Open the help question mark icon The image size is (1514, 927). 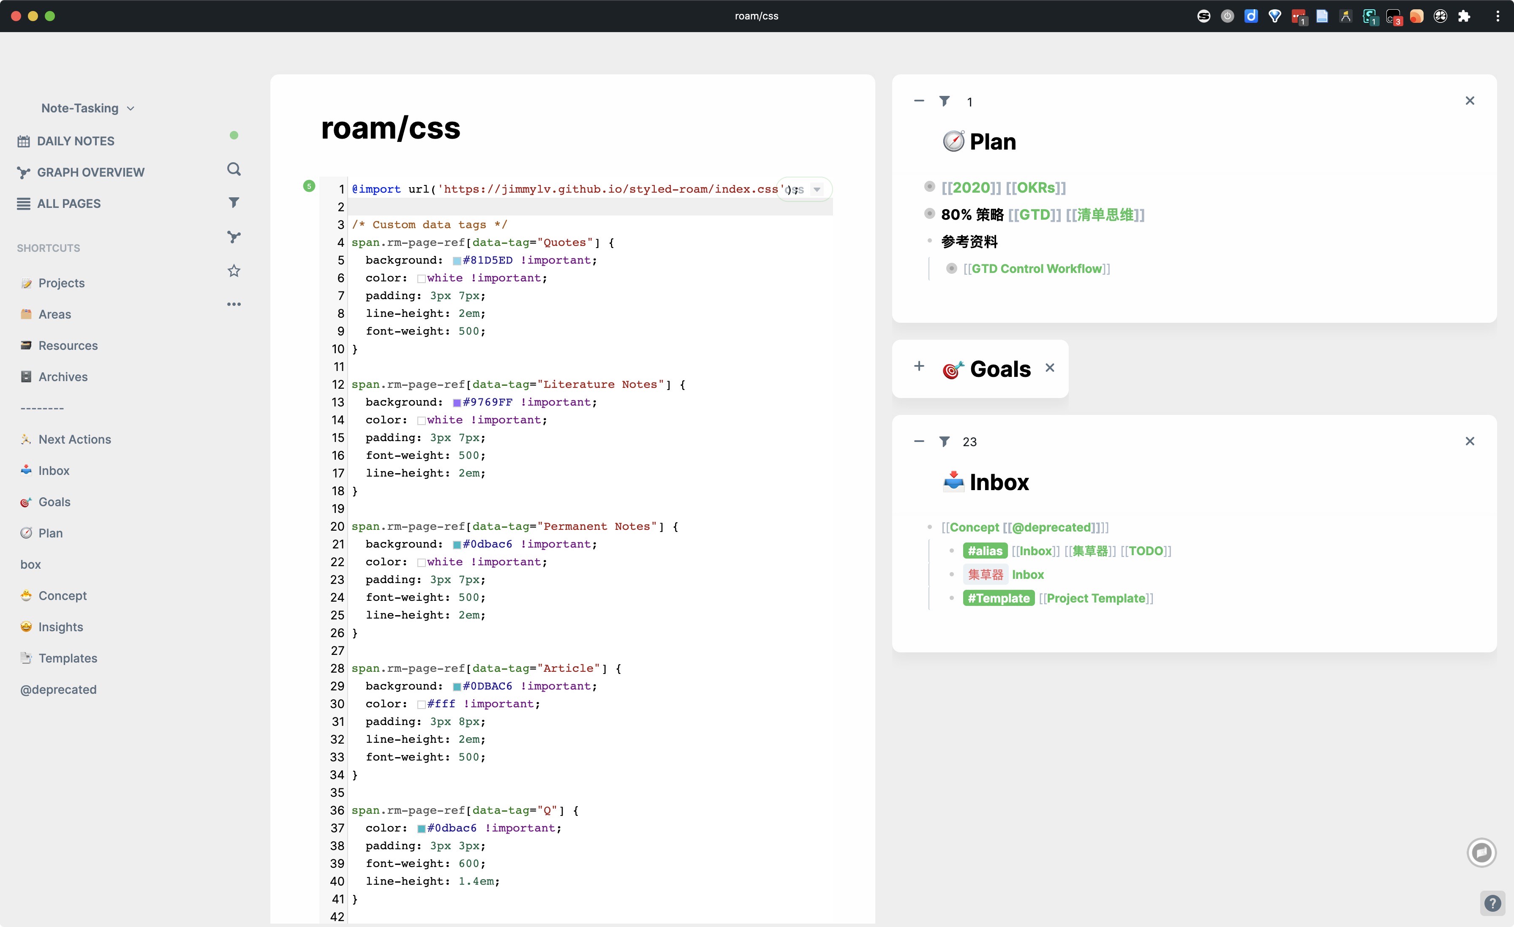click(1492, 903)
